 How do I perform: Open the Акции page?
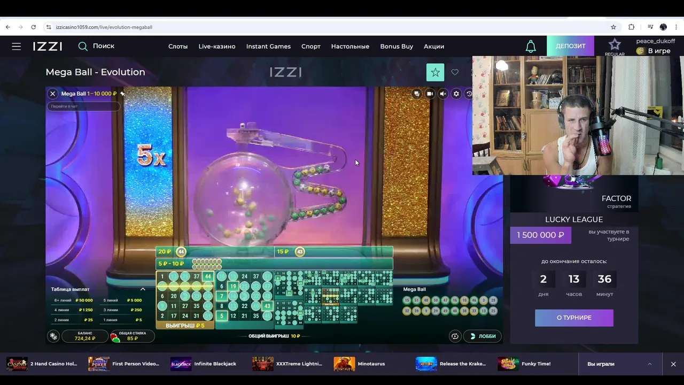[434, 47]
